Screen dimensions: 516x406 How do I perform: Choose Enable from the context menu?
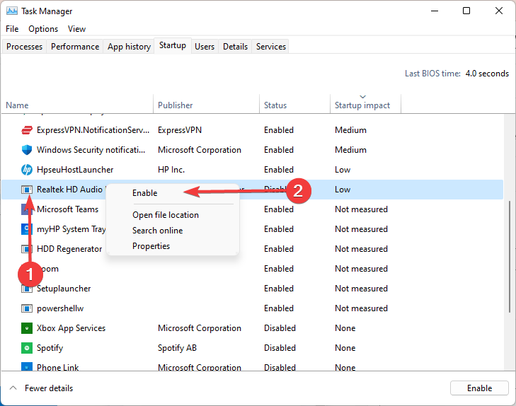[x=145, y=193]
